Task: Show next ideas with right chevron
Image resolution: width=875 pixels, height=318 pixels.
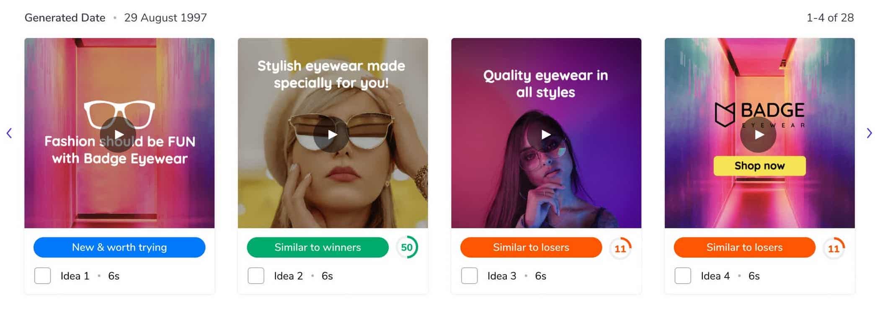Action: (870, 133)
